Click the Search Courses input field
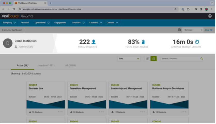 (180, 59)
